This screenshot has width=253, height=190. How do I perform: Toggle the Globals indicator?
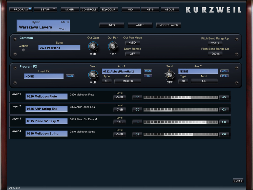(x=24, y=50)
